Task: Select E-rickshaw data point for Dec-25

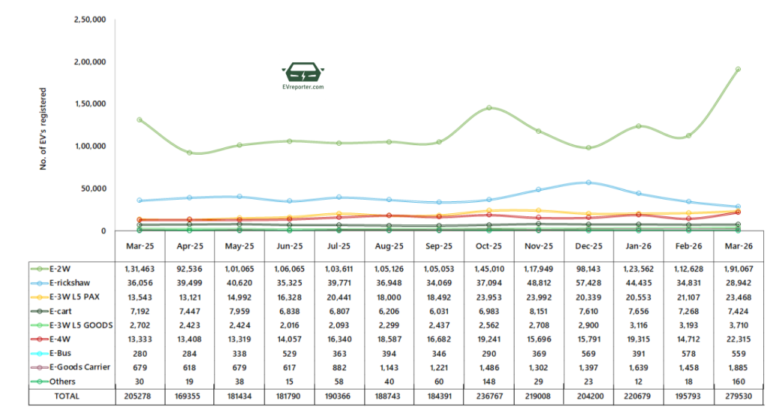Action: pos(589,183)
